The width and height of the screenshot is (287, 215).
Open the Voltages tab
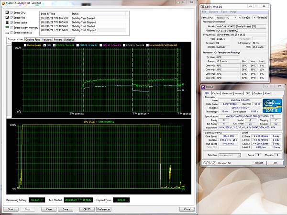(47, 40)
